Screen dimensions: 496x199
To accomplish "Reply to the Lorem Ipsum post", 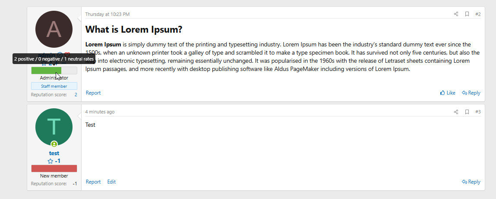I will tap(471, 93).
